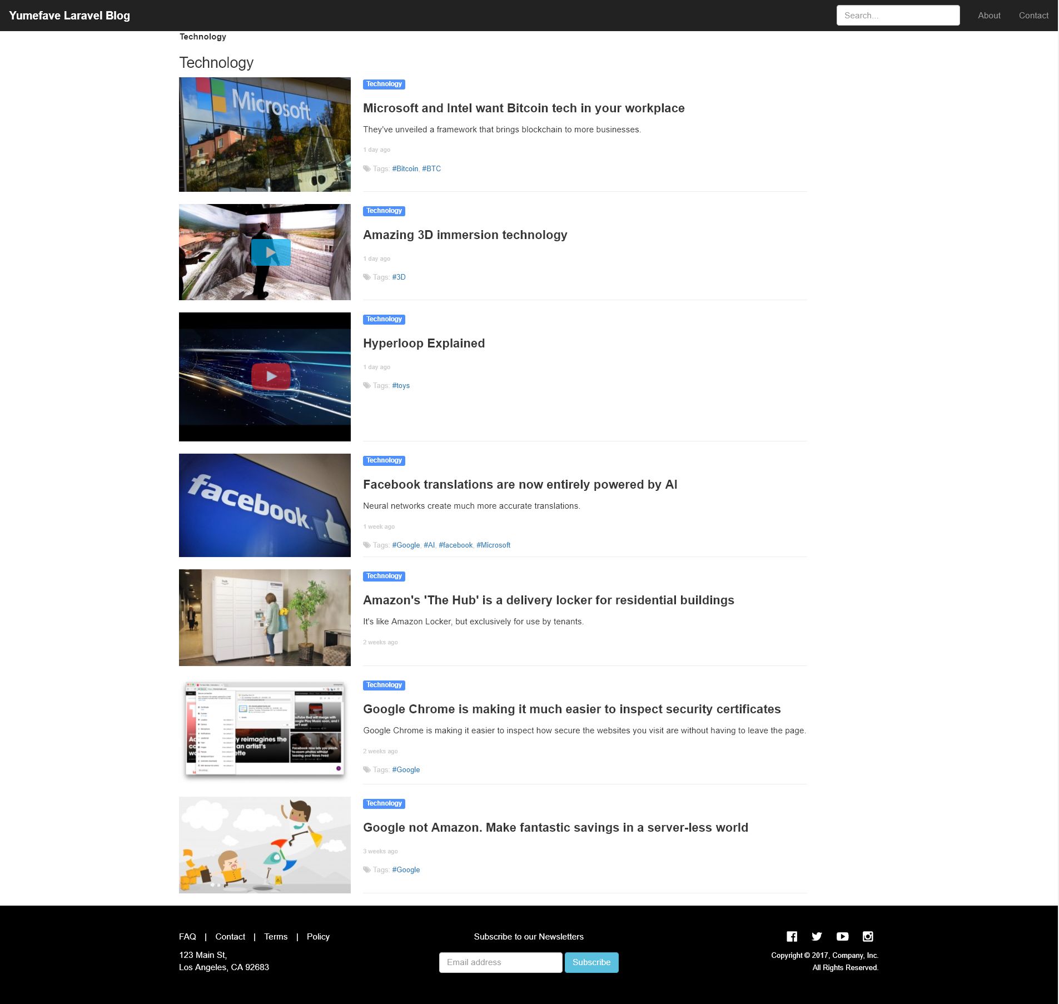The image size is (1059, 1004).
Task: Open the Policy footer link
Action: 318,937
